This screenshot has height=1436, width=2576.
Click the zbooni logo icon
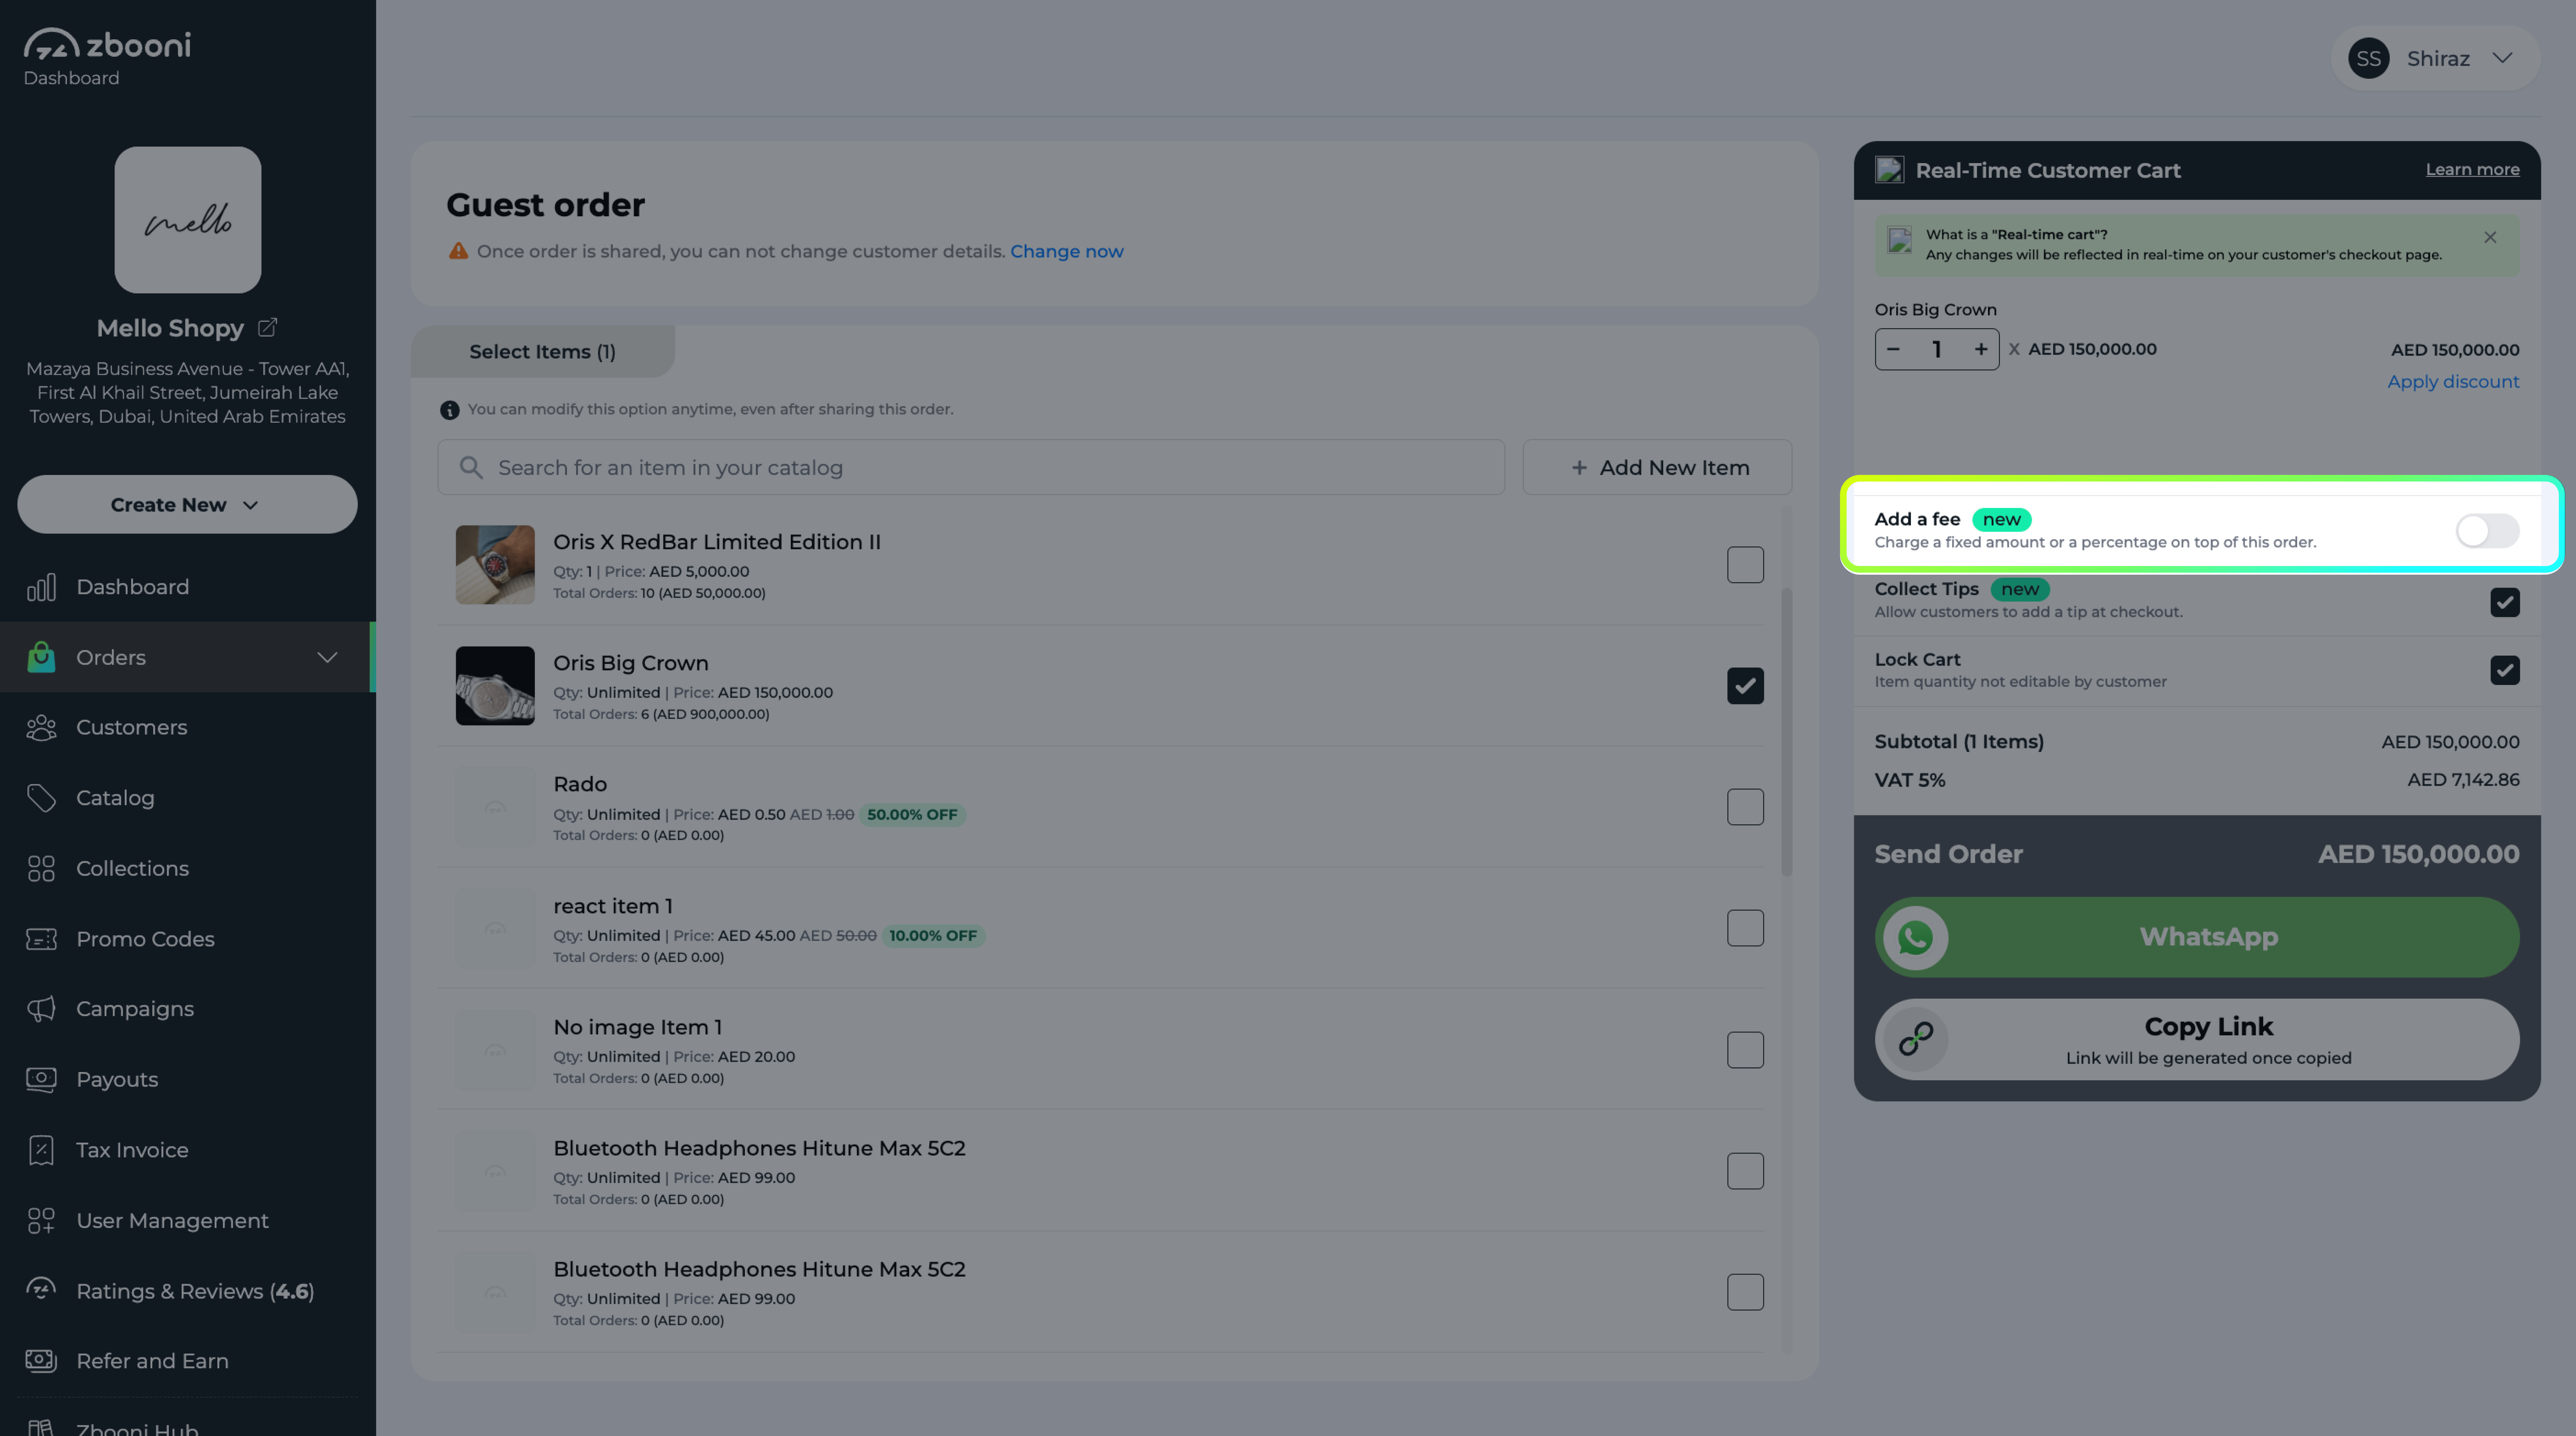pyautogui.click(x=51, y=44)
